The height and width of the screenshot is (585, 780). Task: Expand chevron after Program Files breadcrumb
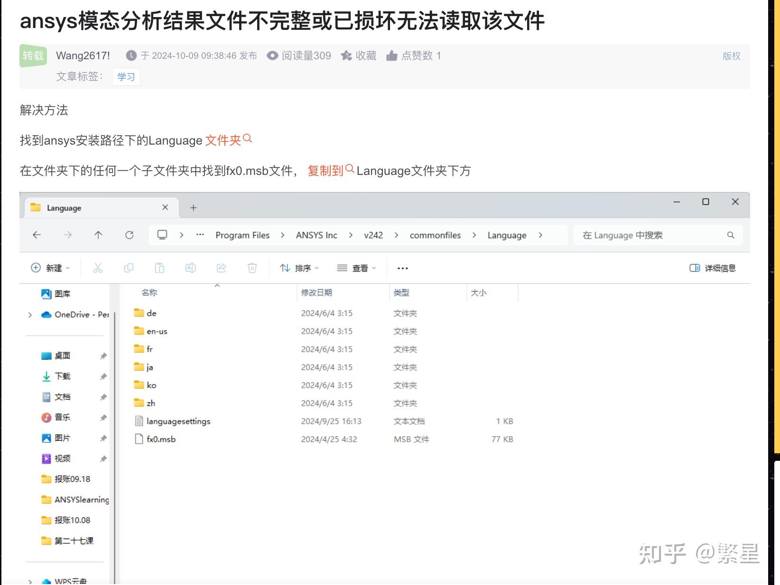click(282, 235)
